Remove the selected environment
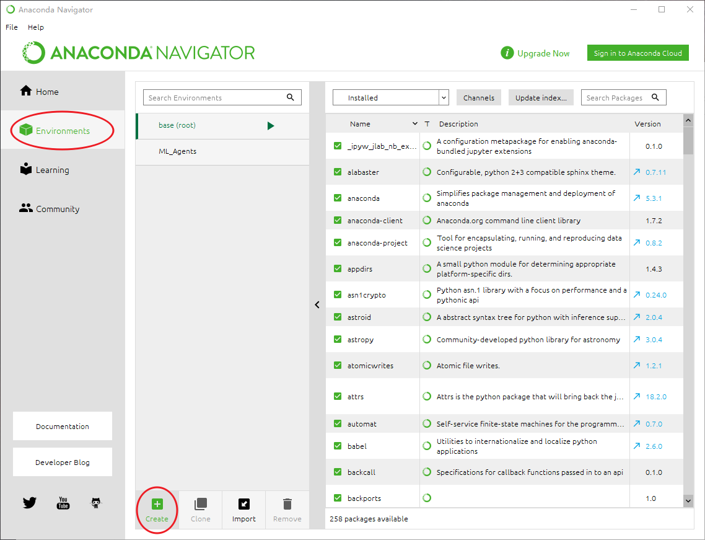The image size is (705, 540). click(x=287, y=510)
